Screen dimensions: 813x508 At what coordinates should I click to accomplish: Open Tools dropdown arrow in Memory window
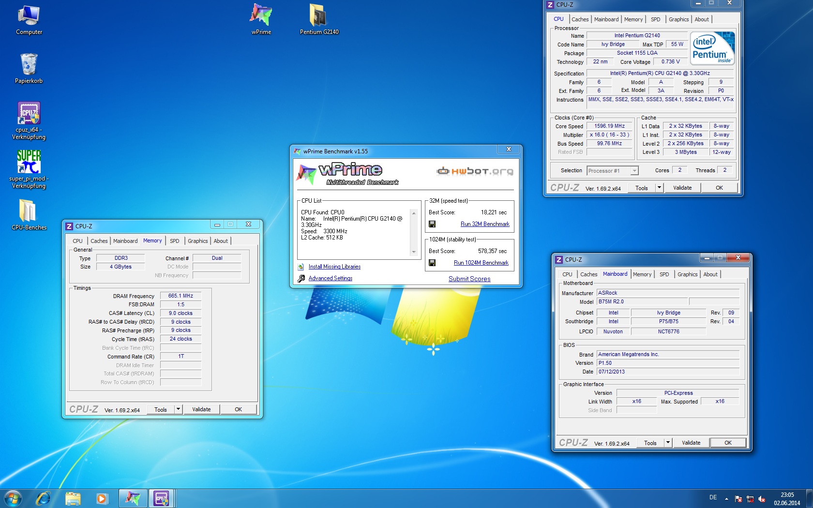[178, 409]
